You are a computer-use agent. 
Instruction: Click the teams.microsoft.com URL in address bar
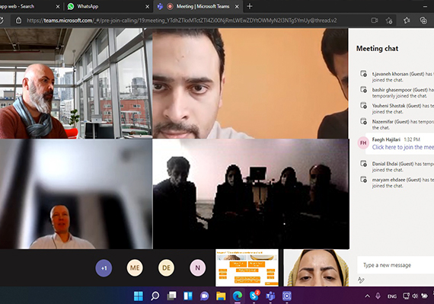click(181, 21)
